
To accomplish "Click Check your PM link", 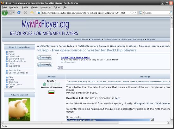I will click(128, 40).
